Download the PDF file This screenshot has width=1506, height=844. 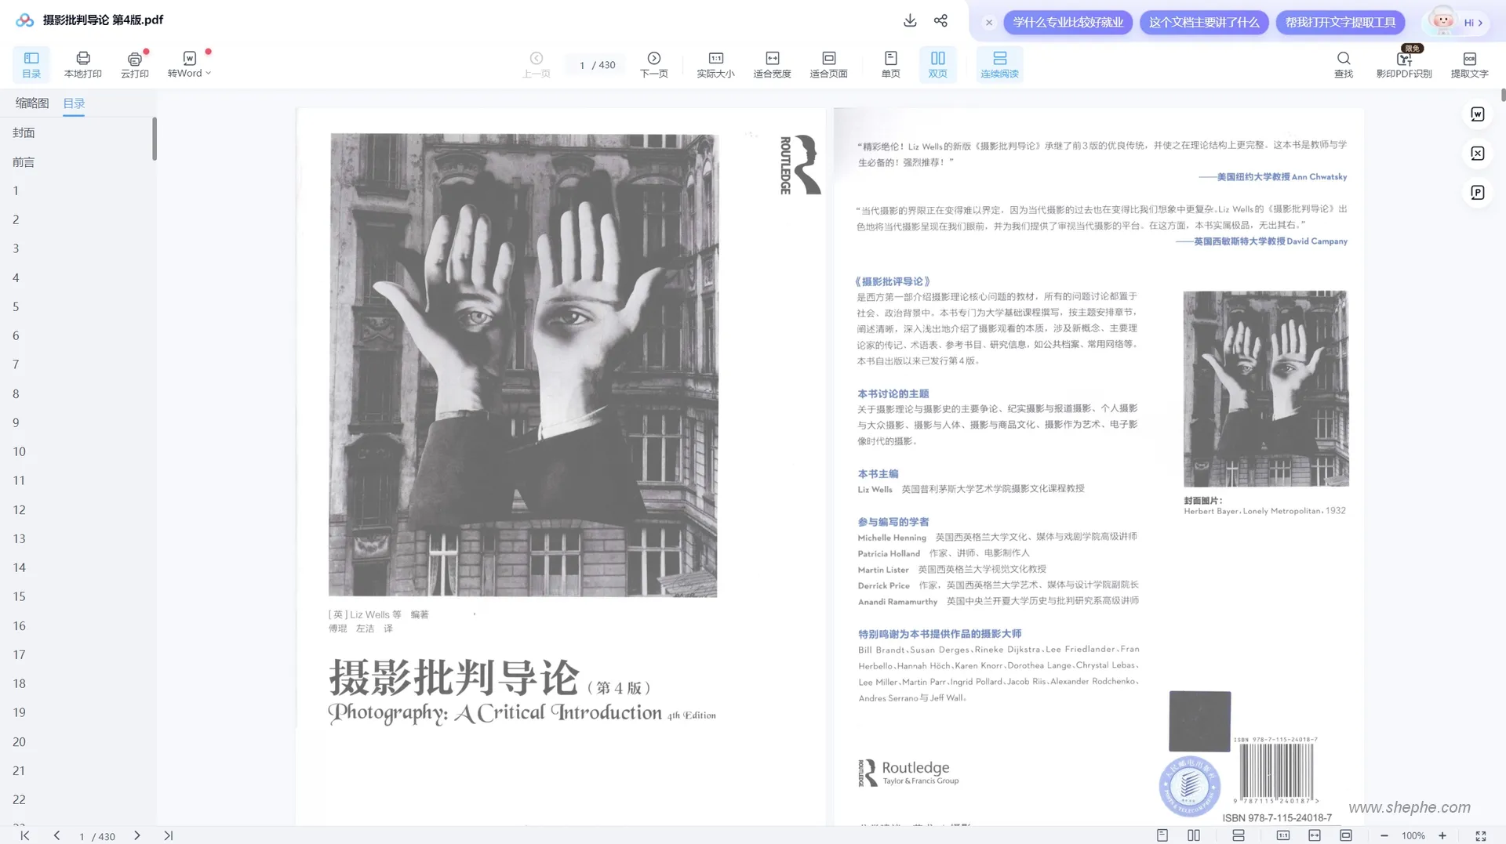click(910, 21)
